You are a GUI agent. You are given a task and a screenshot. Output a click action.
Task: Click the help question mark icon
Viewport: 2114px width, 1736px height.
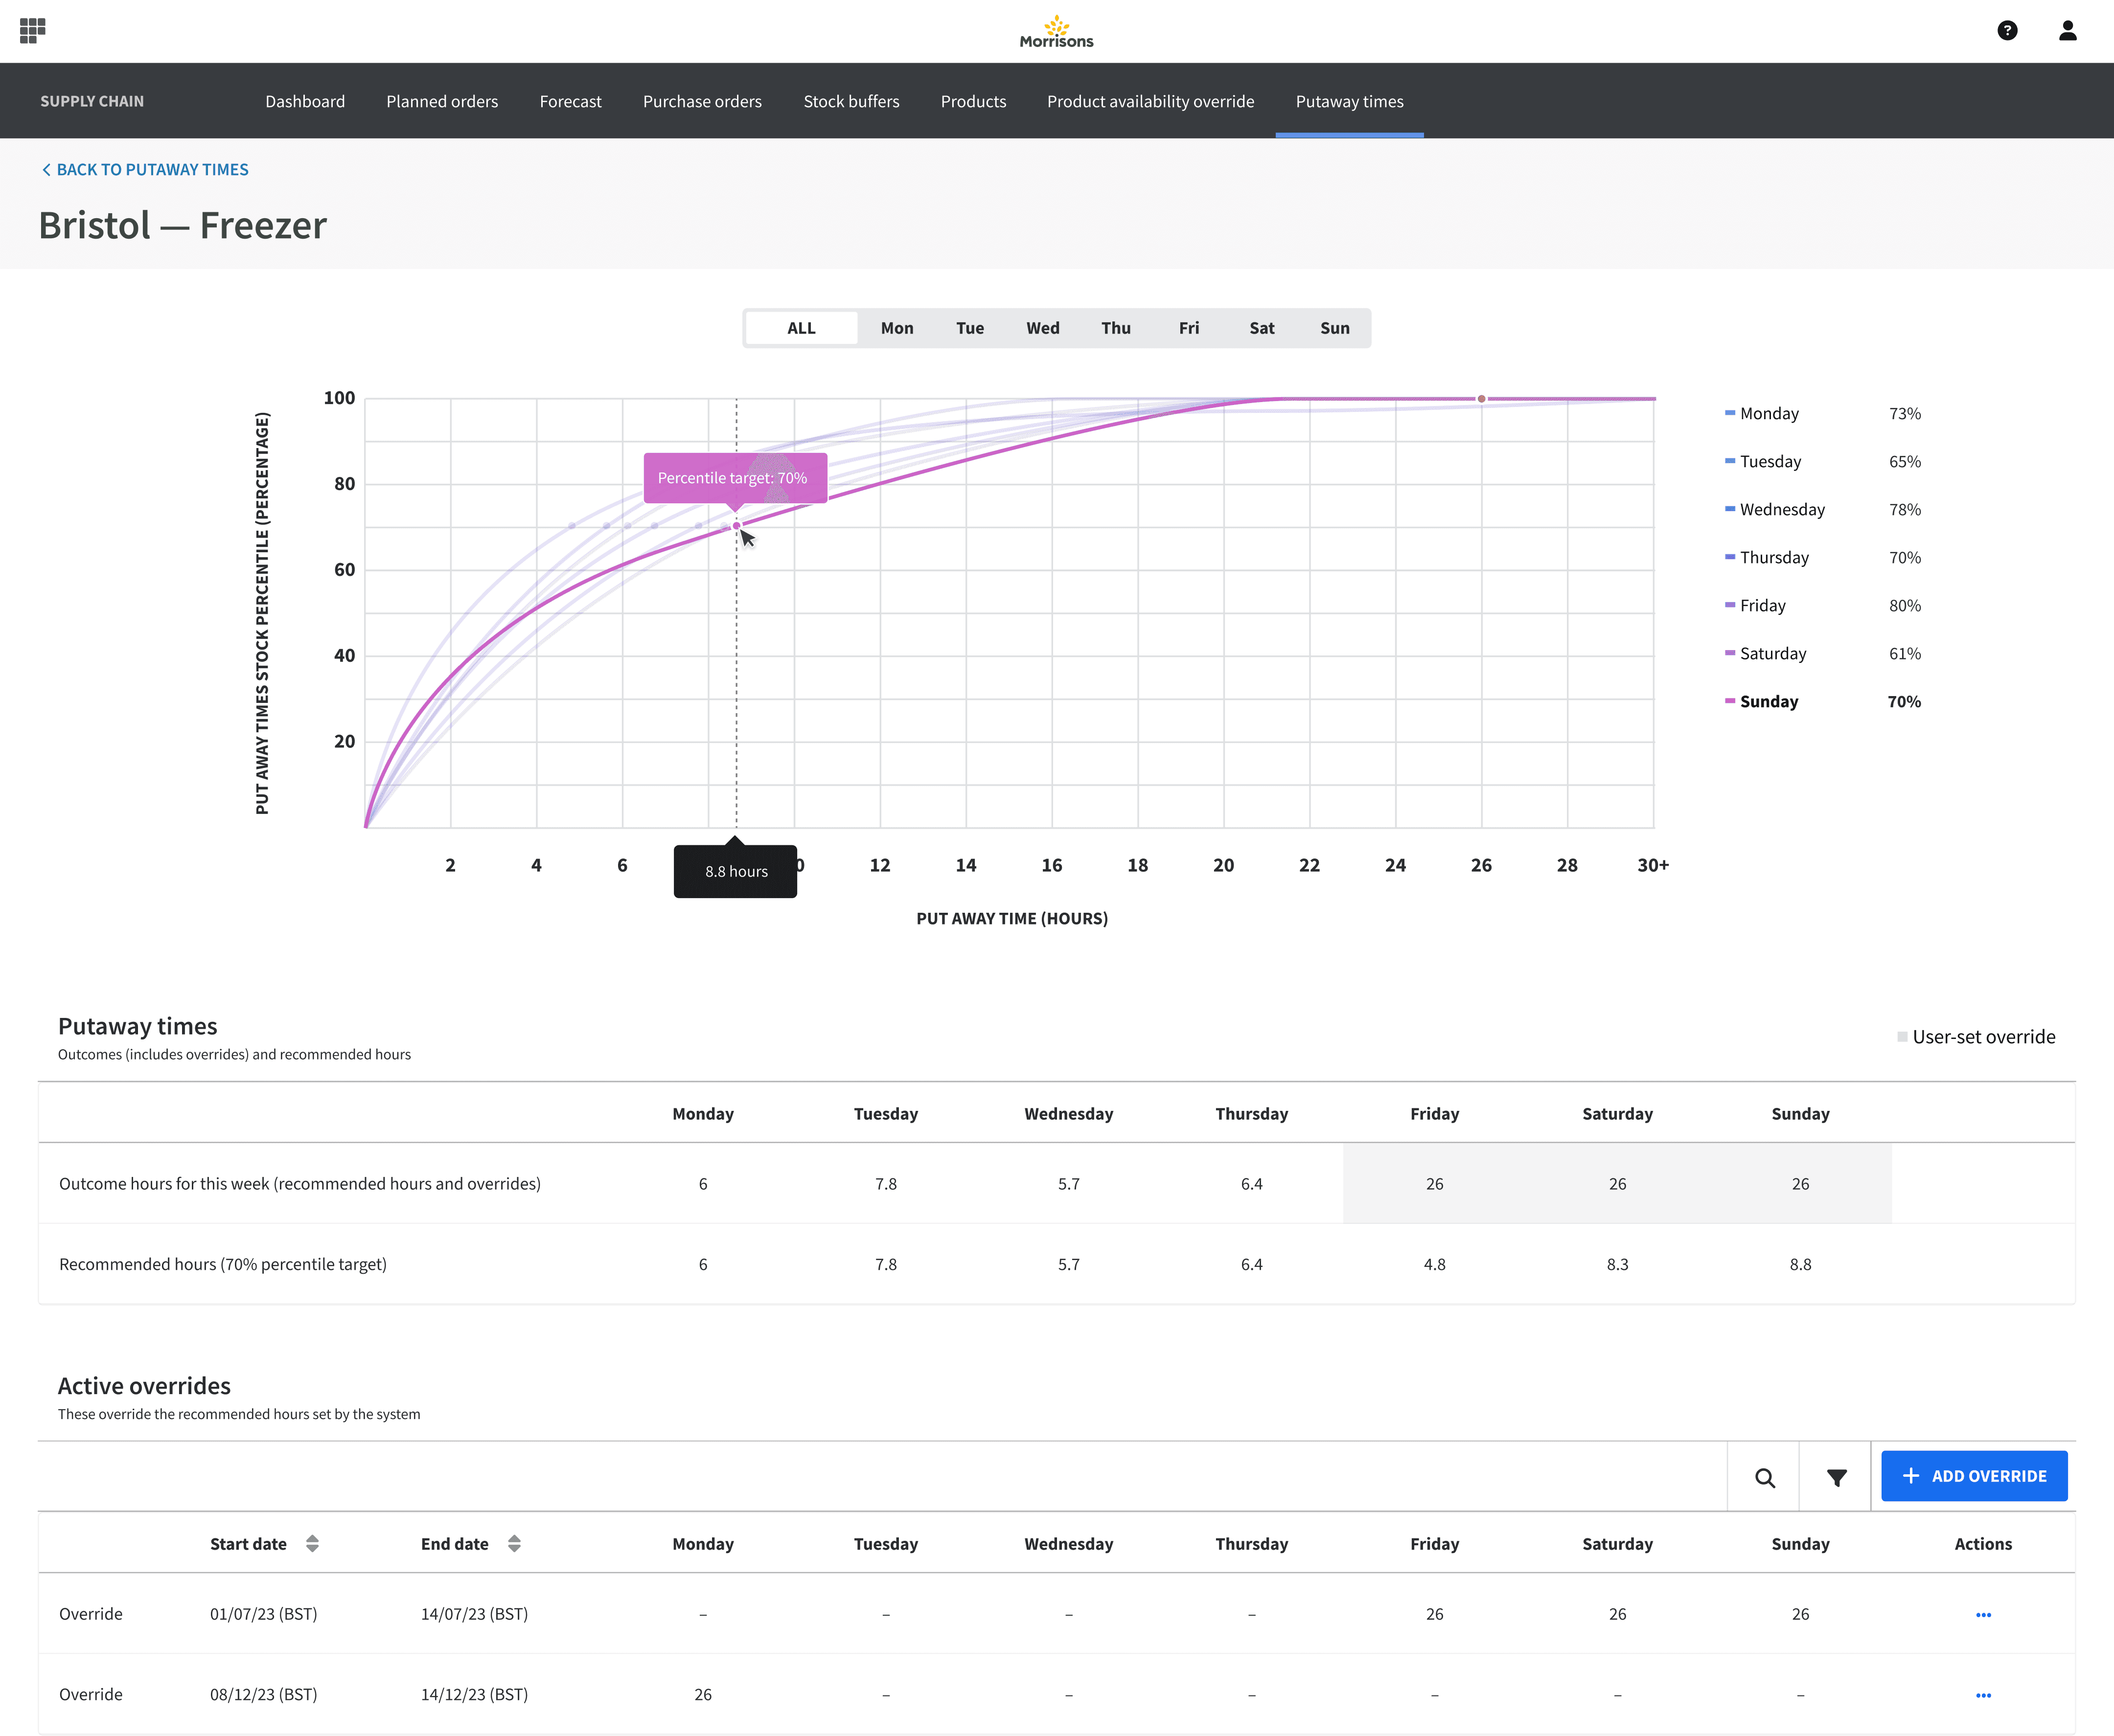click(2007, 30)
